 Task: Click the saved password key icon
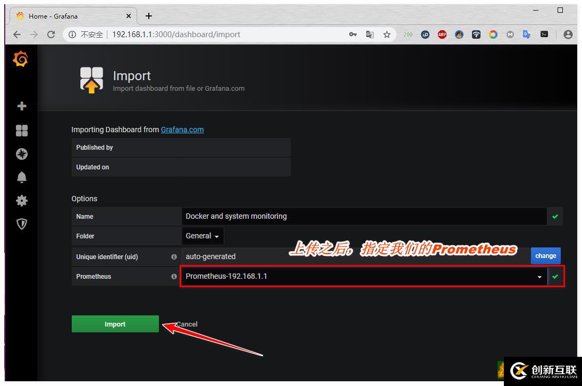coord(352,35)
